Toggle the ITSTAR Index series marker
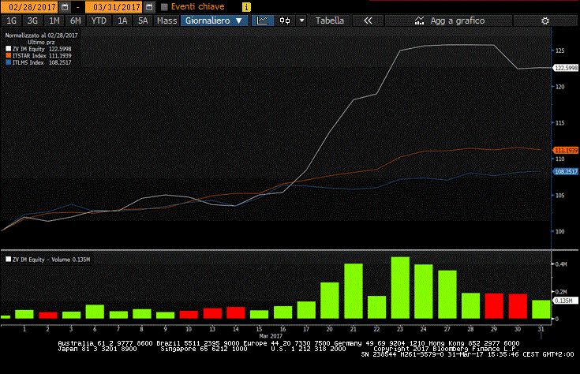The image size is (580, 374). (x=7, y=54)
